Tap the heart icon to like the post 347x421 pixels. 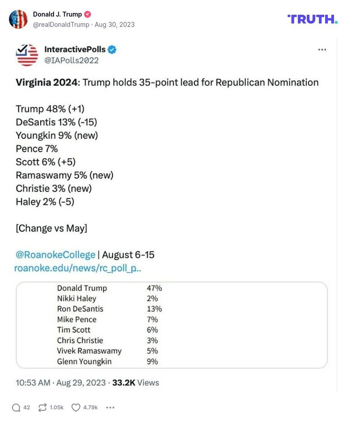click(75, 408)
